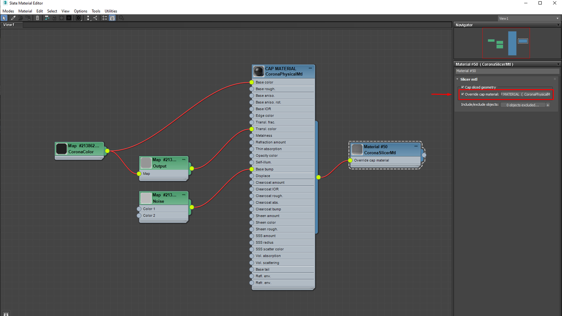Click the CoronaColor node black swatch
The height and width of the screenshot is (316, 562).
tap(61, 149)
